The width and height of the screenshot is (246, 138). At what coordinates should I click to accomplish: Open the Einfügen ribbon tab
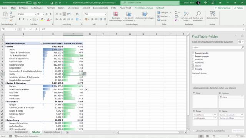23,8
